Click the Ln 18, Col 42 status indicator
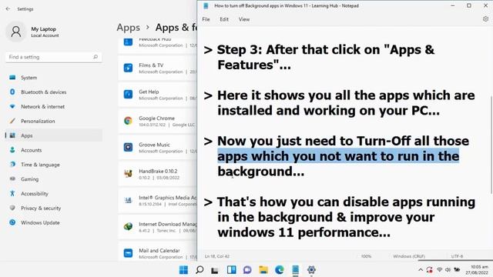 [x=217, y=256]
